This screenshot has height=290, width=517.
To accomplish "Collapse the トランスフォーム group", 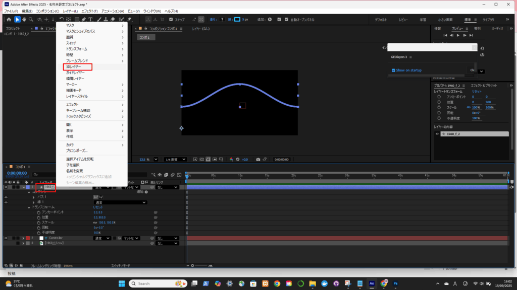I will [29, 207].
